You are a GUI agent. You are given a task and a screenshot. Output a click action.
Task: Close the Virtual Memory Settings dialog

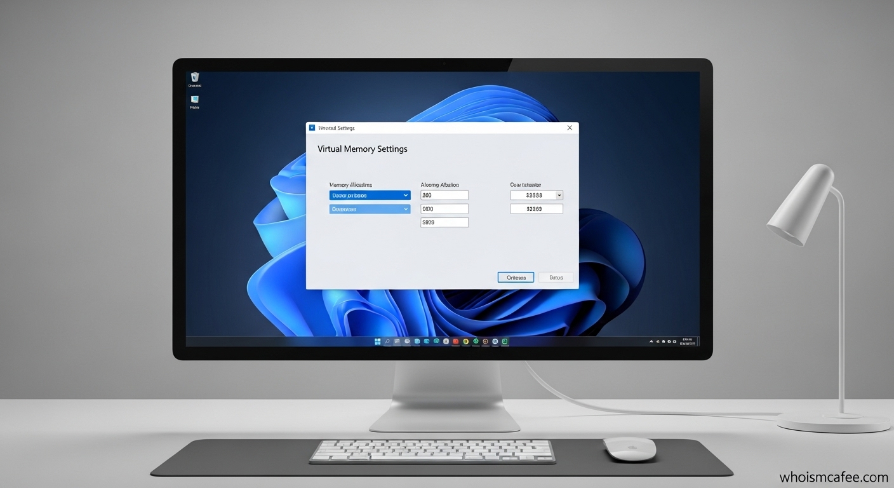point(570,128)
